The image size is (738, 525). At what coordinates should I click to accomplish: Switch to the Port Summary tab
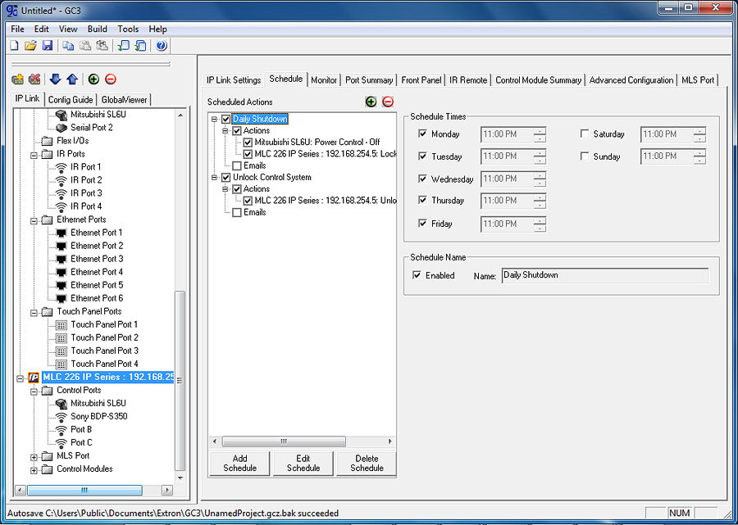point(369,80)
